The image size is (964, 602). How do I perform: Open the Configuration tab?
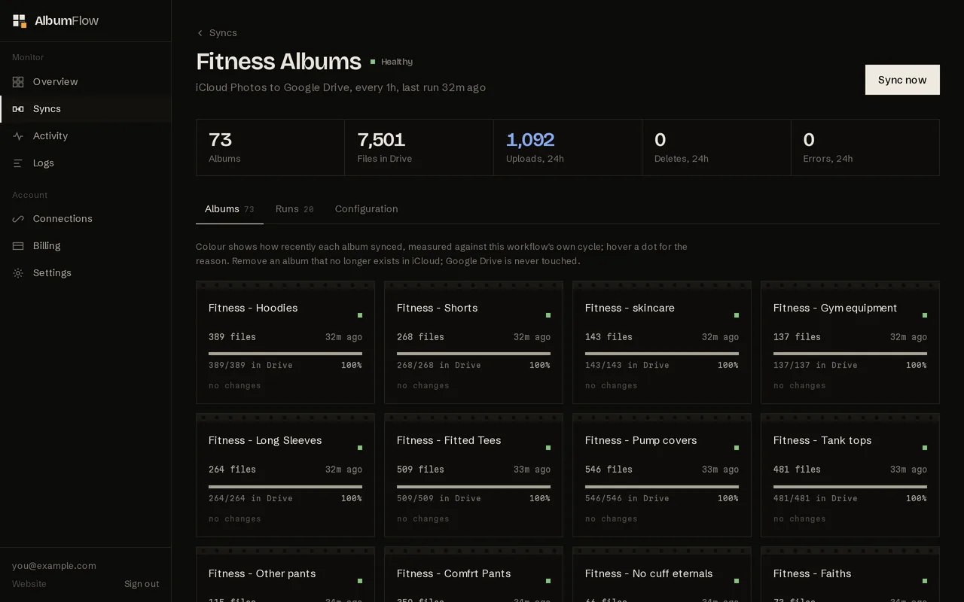(367, 209)
